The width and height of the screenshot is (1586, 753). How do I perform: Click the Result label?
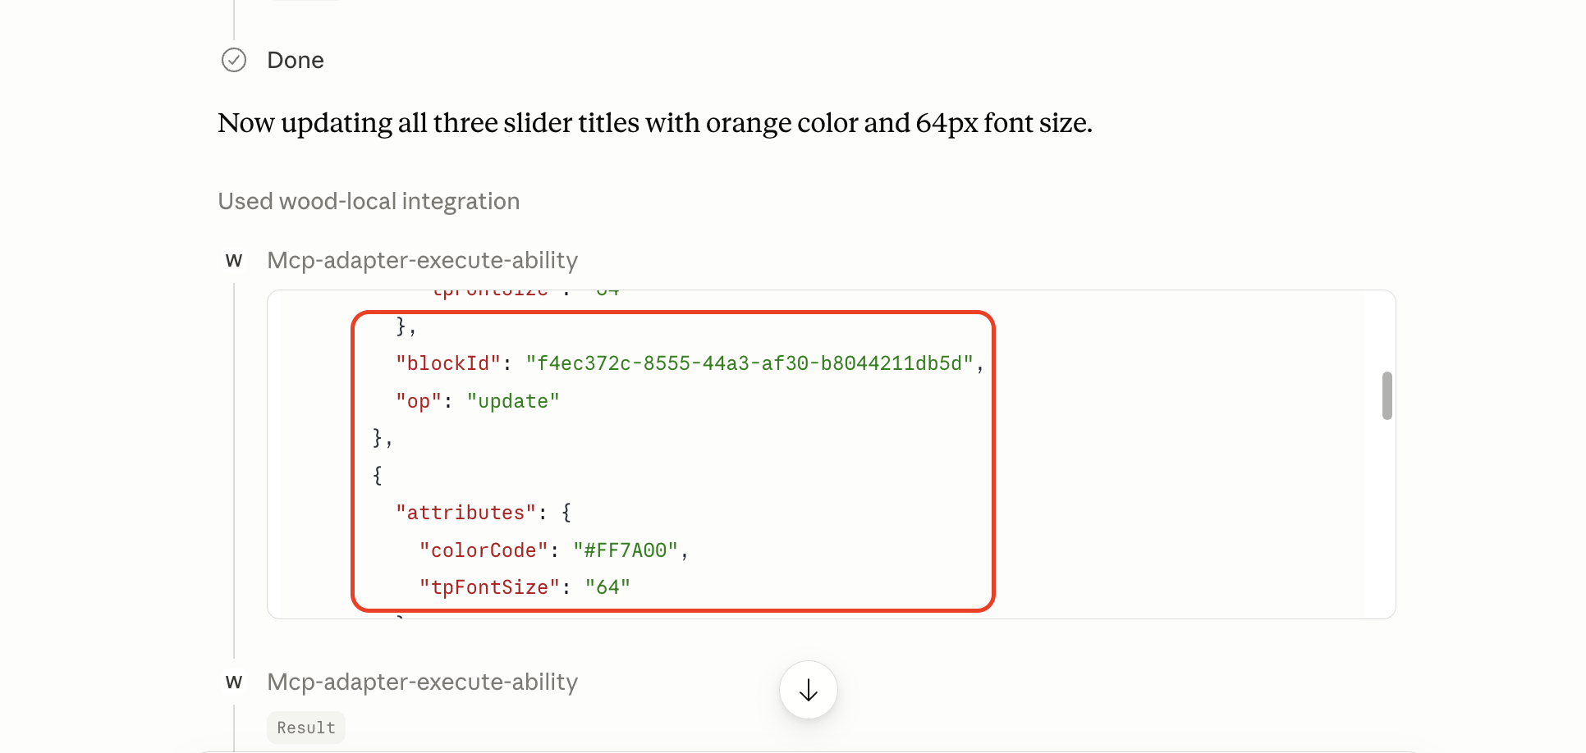(306, 728)
